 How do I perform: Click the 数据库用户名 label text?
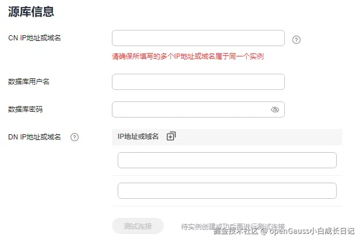click(29, 82)
